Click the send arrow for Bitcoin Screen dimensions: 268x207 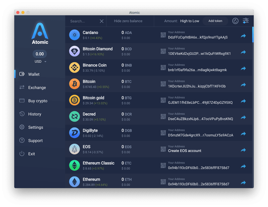(243, 85)
